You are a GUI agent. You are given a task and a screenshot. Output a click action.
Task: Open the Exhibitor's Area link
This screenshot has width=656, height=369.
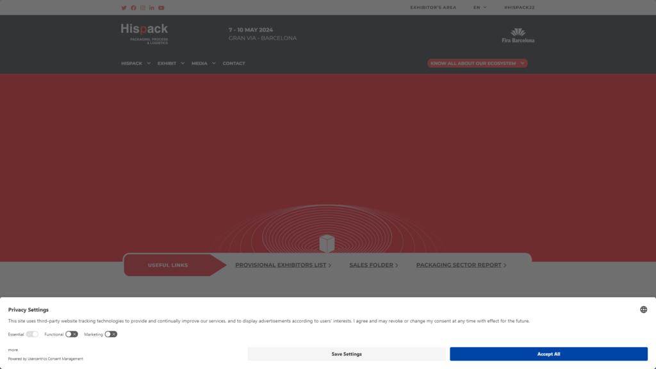[x=433, y=8]
